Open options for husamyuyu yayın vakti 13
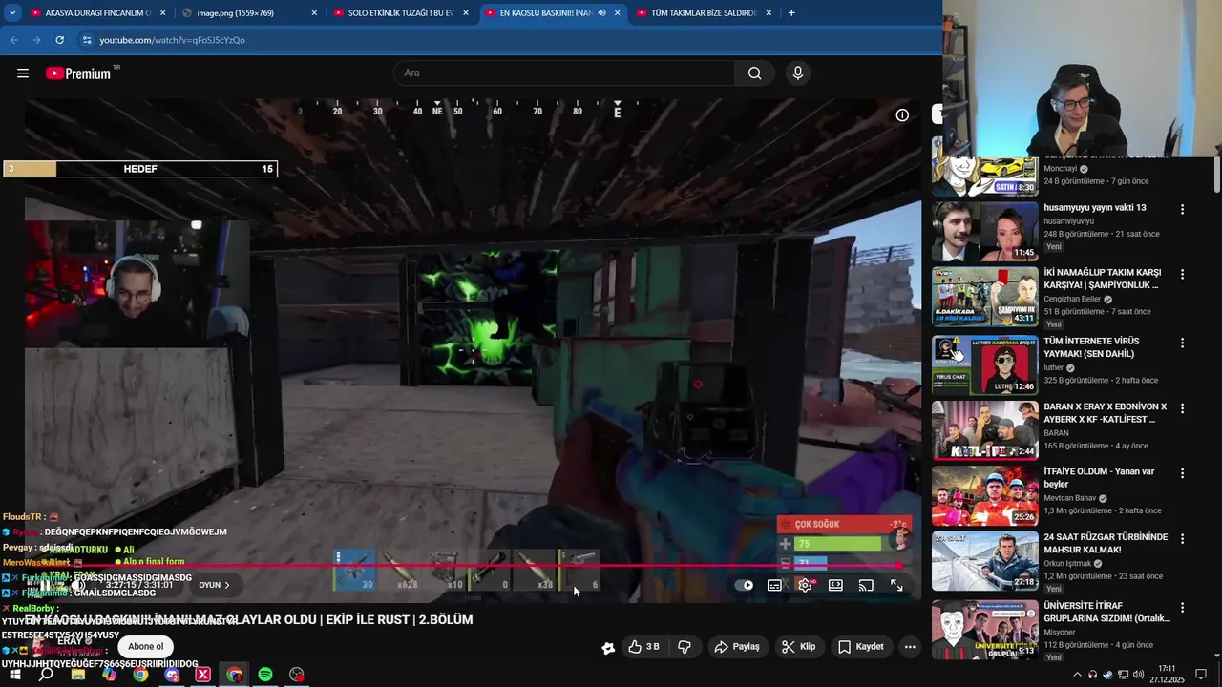The width and height of the screenshot is (1222, 687). click(1182, 209)
